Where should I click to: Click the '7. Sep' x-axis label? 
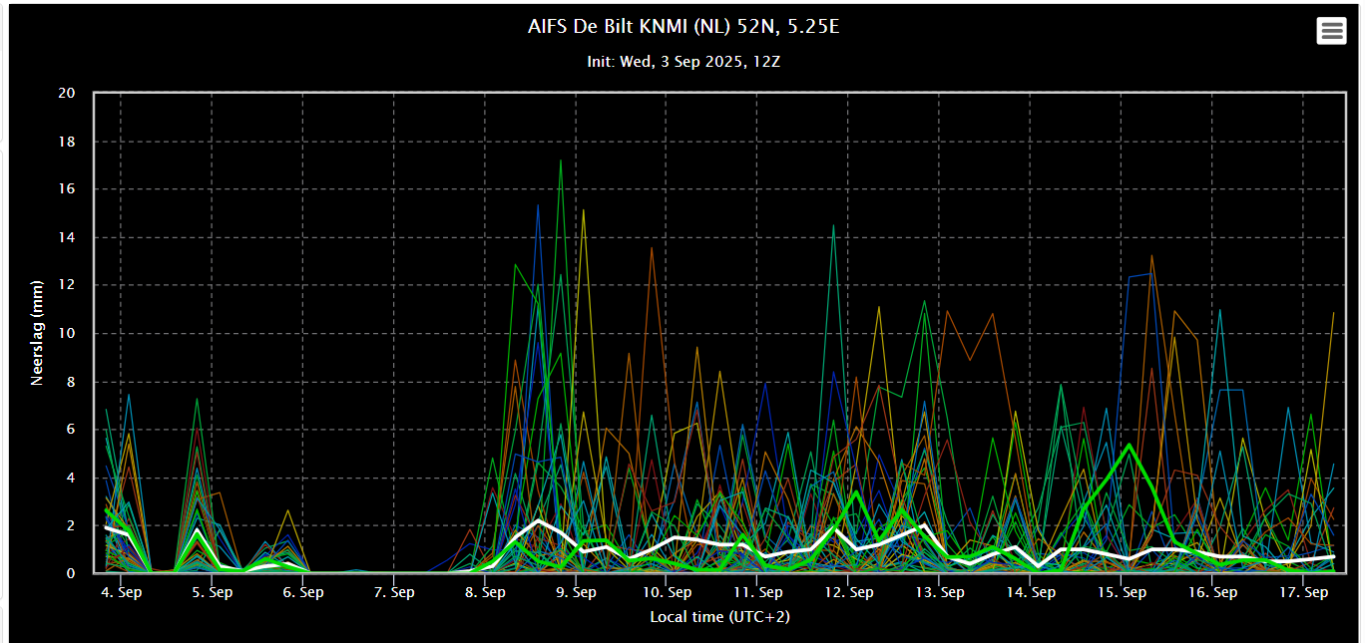[394, 592]
